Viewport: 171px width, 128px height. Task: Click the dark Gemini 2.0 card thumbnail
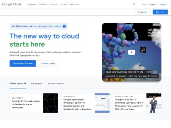[50, 103]
